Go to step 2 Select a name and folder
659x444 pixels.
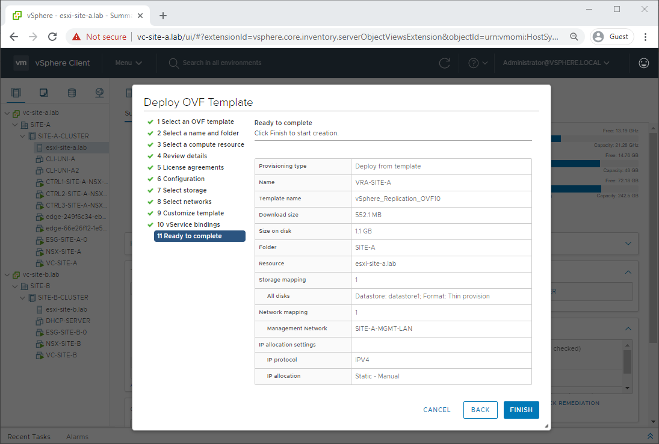[198, 133]
